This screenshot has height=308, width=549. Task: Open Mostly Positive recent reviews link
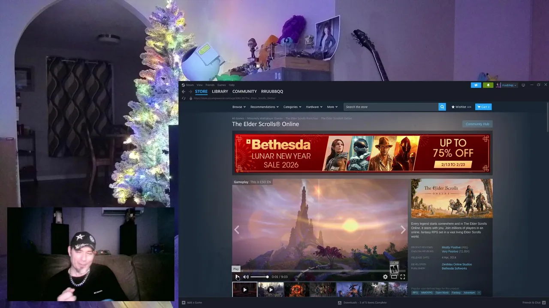coord(451,247)
